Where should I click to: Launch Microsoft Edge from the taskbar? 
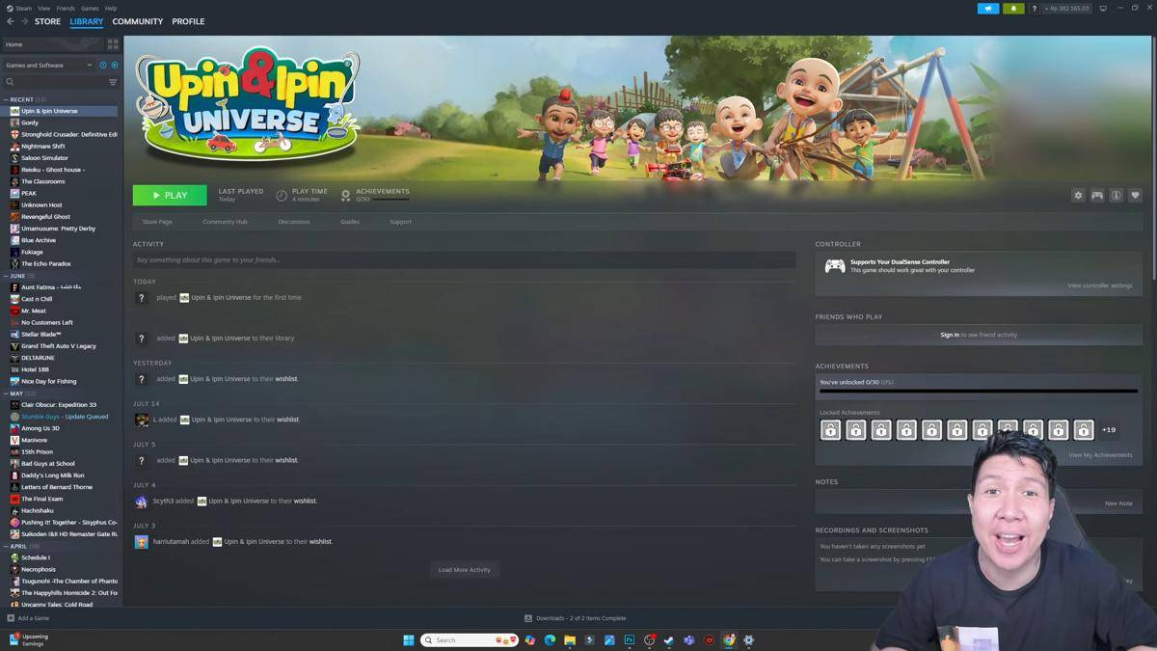tap(550, 640)
